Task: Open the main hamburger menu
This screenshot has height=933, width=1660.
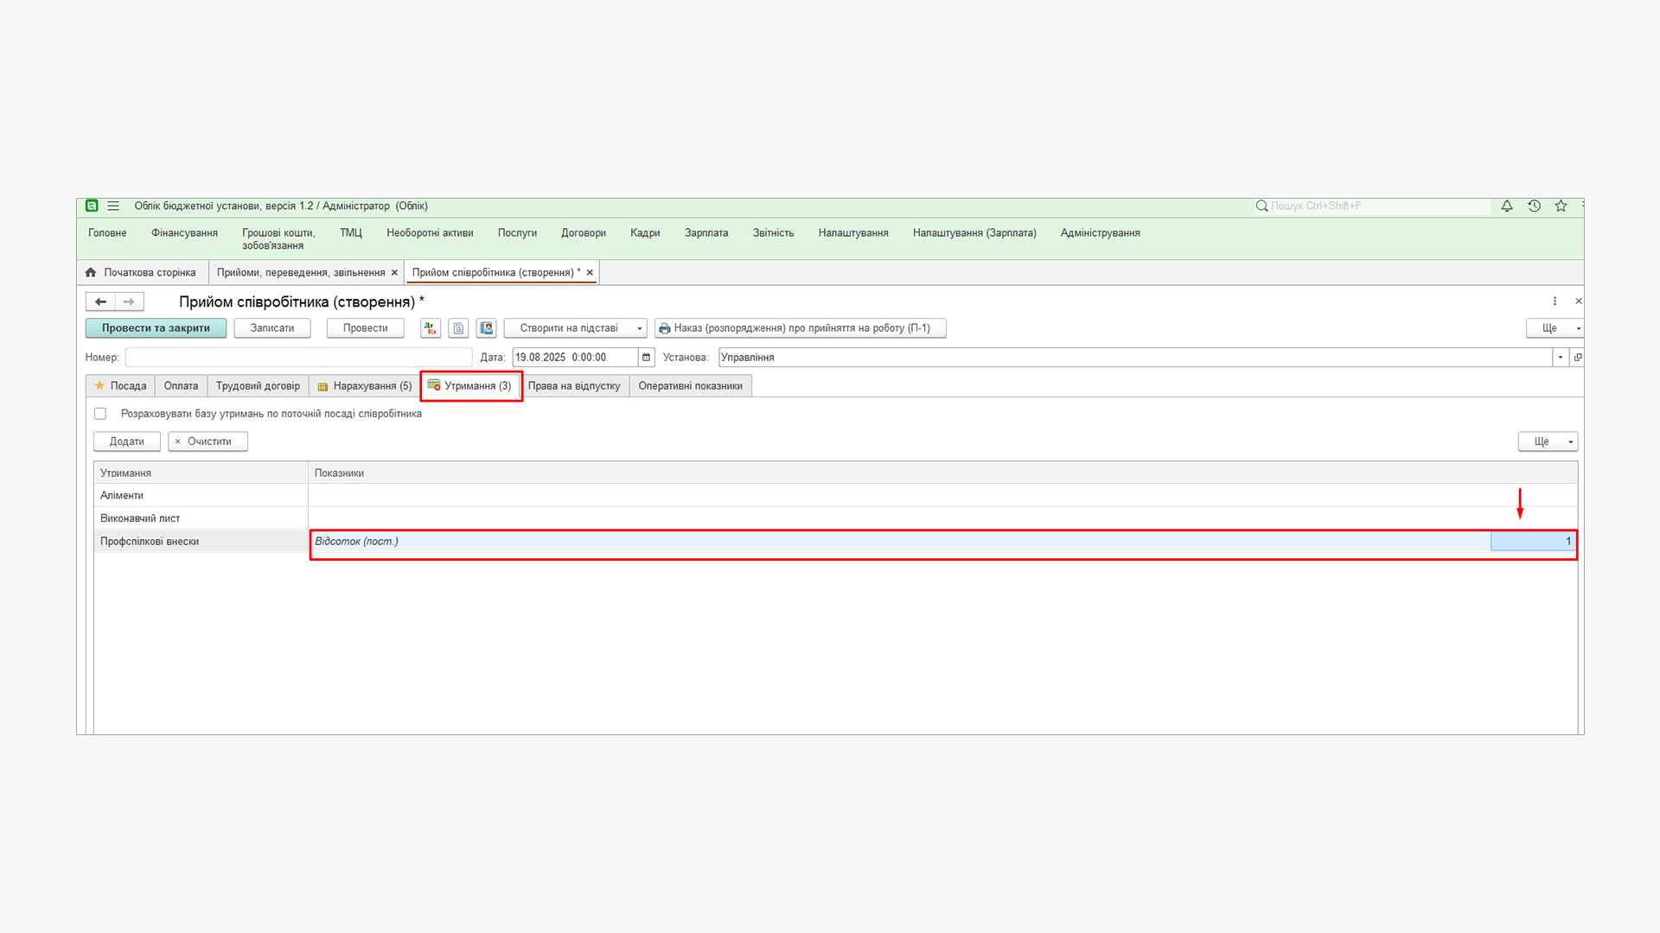Action: click(113, 206)
